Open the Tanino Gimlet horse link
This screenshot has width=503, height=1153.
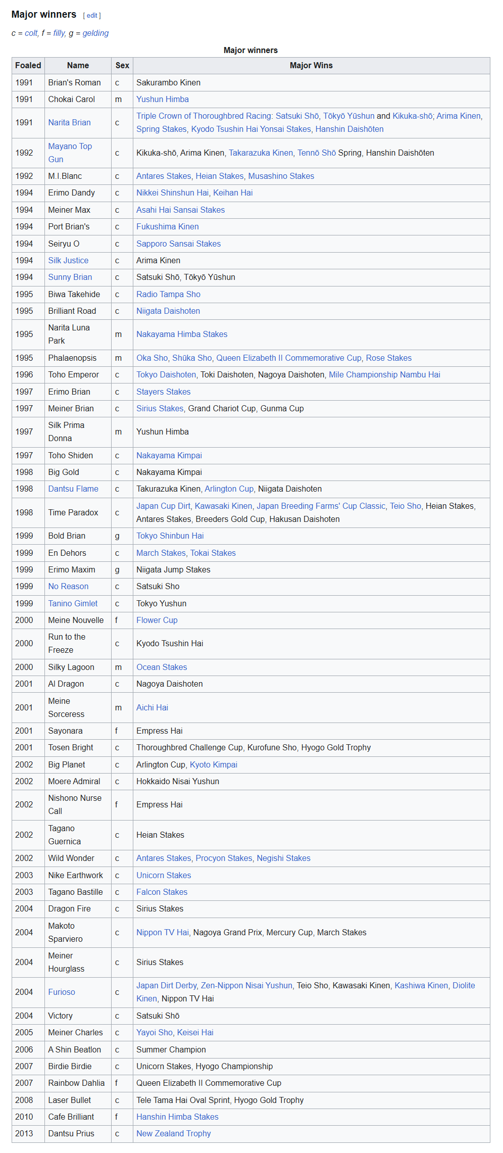click(73, 604)
